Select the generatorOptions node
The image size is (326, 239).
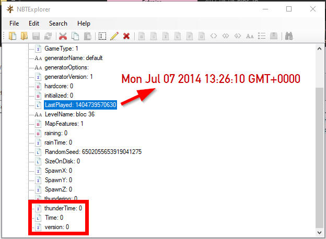(66, 67)
